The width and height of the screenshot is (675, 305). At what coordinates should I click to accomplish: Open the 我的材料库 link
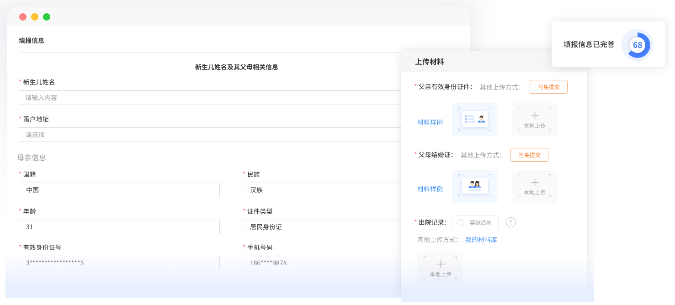(x=481, y=240)
